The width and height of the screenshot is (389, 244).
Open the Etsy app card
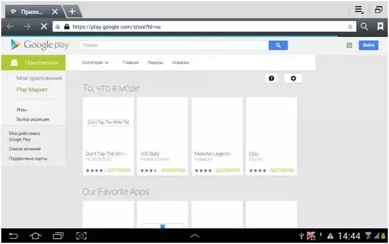tap(271, 136)
